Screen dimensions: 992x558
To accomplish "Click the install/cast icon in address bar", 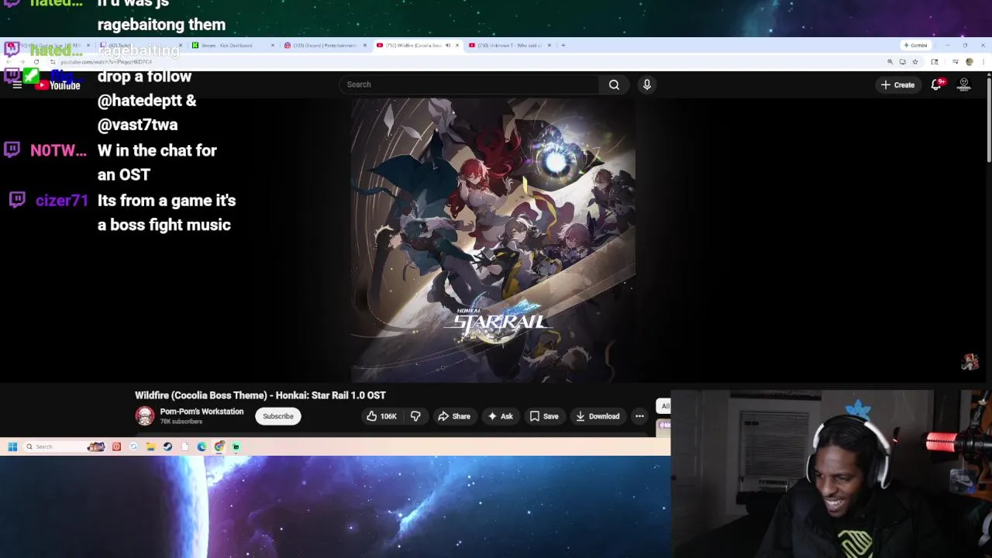I will 902,62.
